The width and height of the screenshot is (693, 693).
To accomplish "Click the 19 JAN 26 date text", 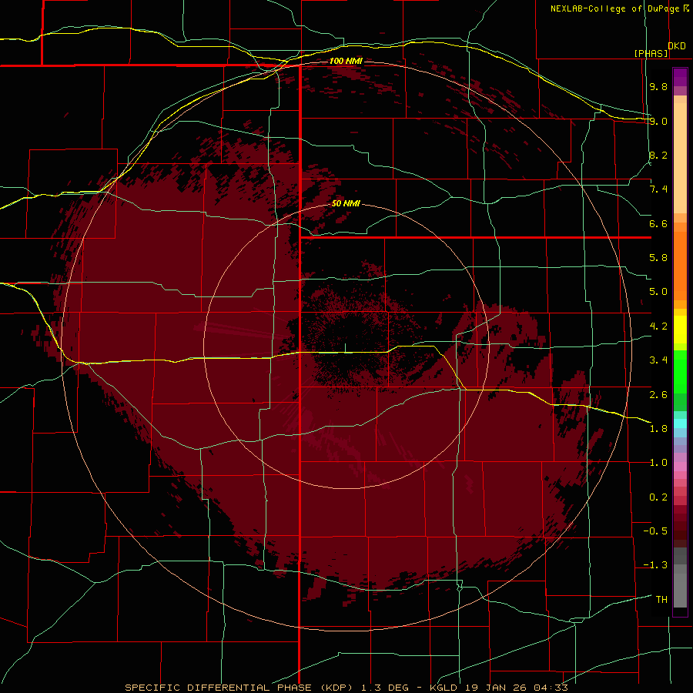I will tap(497, 688).
